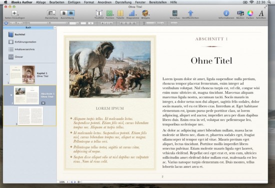Open the Anordnen menu
Viewport: 275px width, 188px height.
104,3
